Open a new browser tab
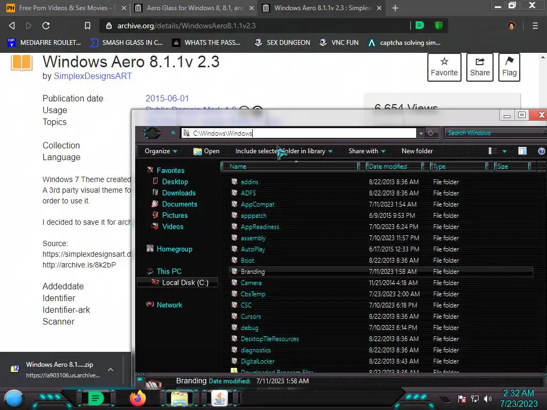The height and width of the screenshot is (410, 547). tap(395, 8)
